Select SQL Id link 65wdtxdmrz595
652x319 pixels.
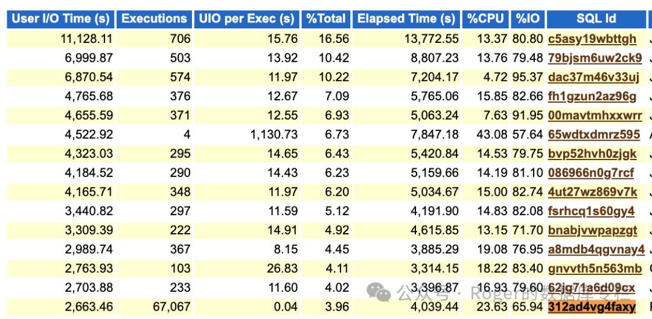click(x=594, y=135)
